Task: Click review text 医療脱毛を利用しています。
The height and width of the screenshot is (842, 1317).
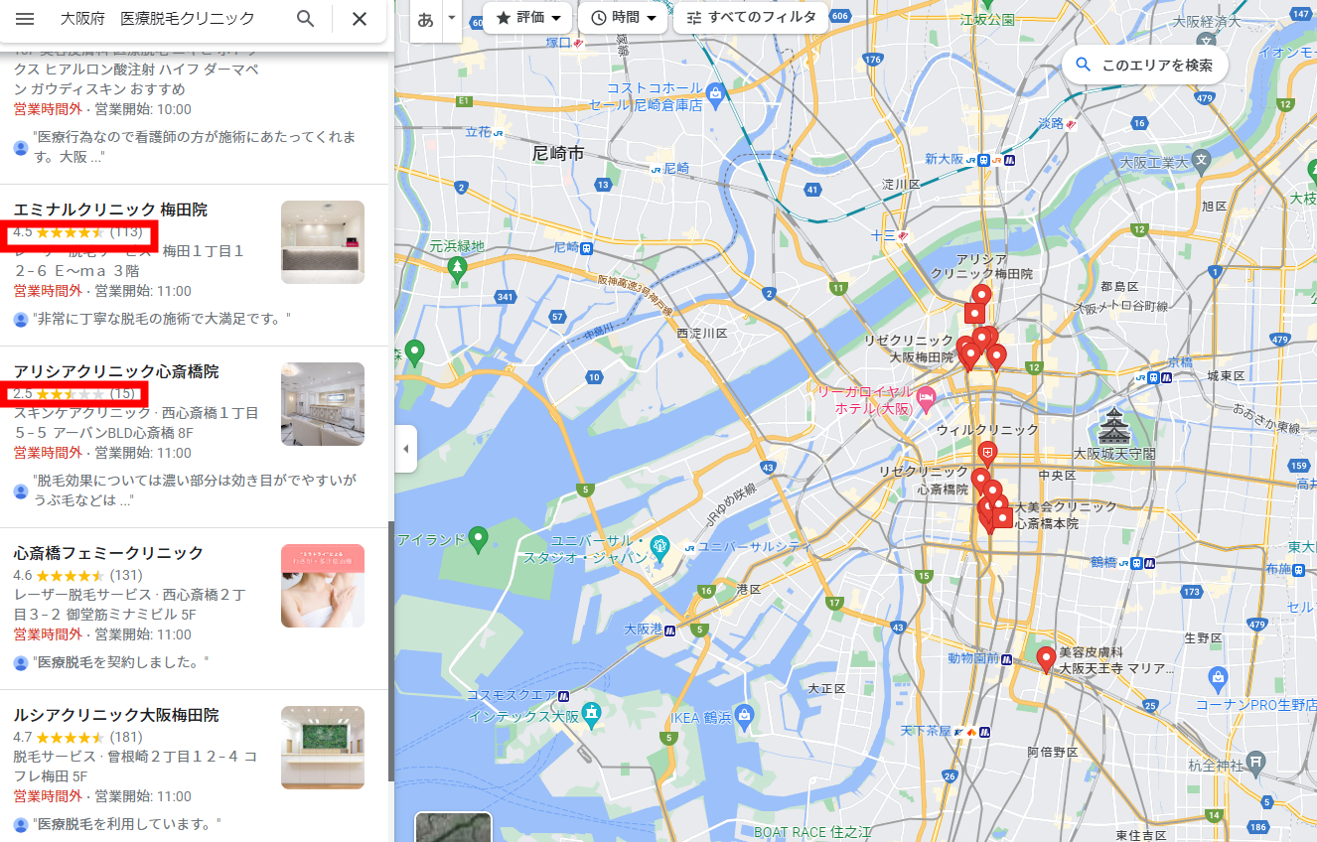Action: [x=126, y=824]
